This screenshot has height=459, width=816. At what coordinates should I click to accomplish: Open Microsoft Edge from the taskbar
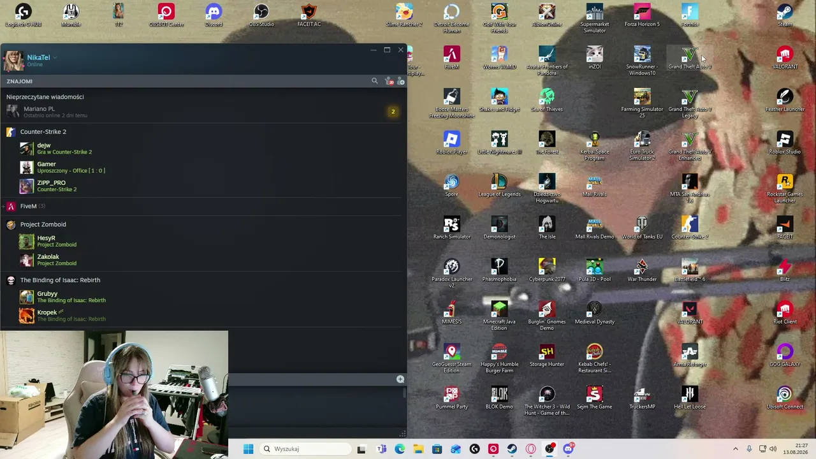pyautogui.click(x=400, y=449)
